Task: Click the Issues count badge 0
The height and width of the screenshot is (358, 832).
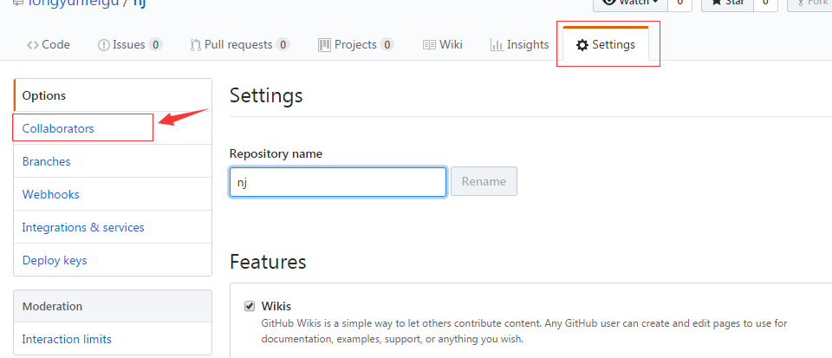Action: [155, 45]
